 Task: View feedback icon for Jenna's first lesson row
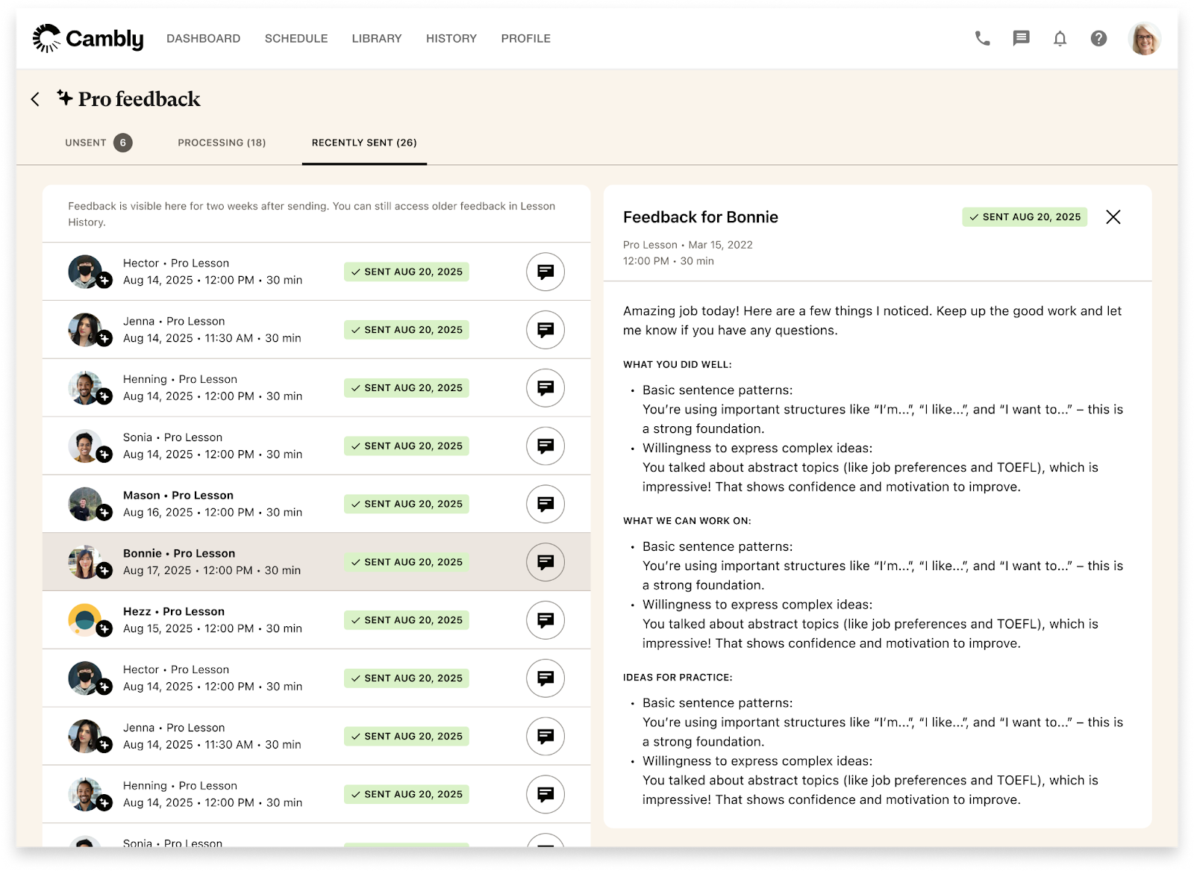pyautogui.click(x=546, y=330)
